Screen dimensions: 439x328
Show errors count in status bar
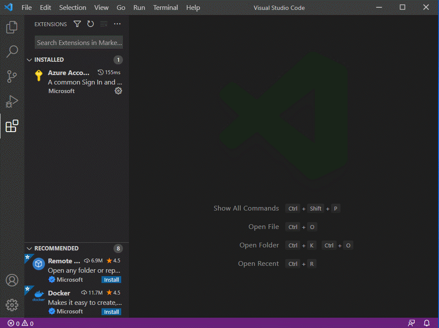pos(13,323)
